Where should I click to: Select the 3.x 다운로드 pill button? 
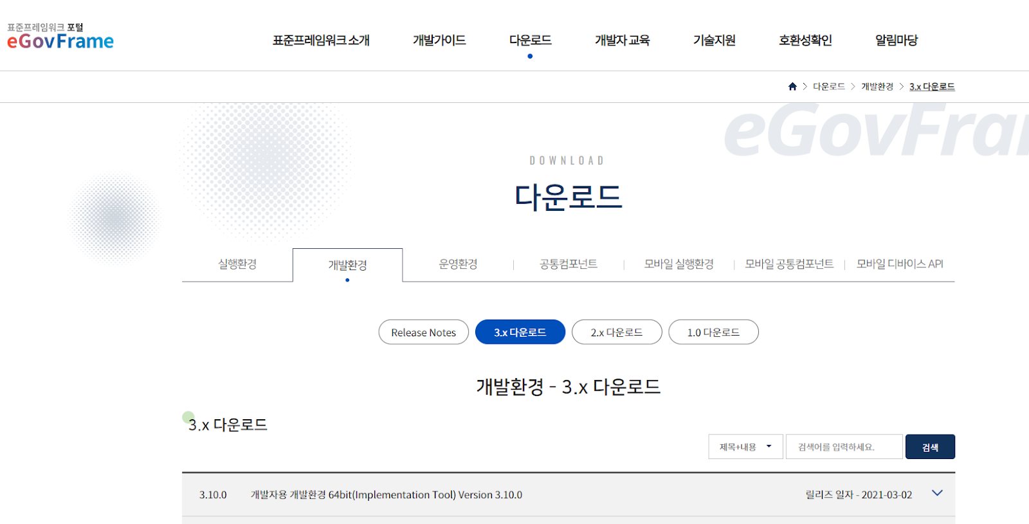[x=520, y=332]
